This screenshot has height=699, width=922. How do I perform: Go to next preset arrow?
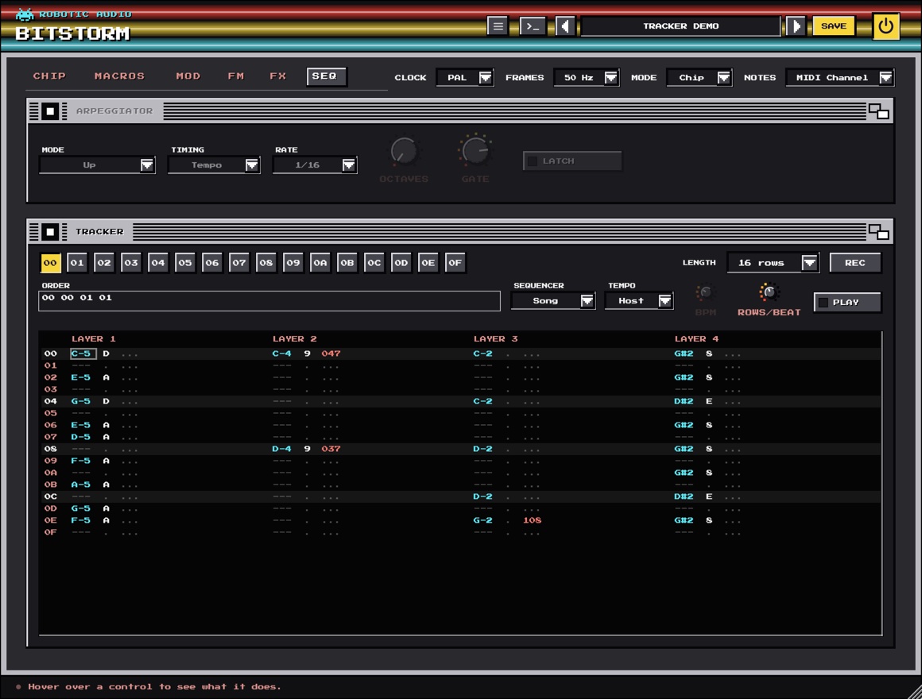tap(796, 26)
